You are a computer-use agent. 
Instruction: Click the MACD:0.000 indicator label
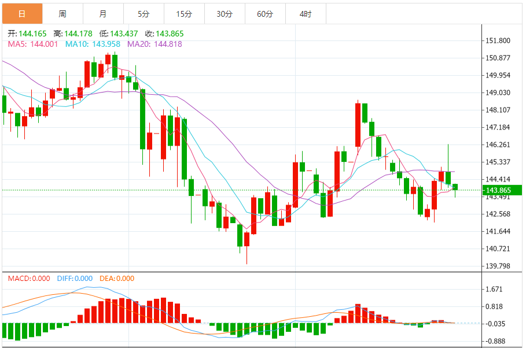[x=29, y=278]
